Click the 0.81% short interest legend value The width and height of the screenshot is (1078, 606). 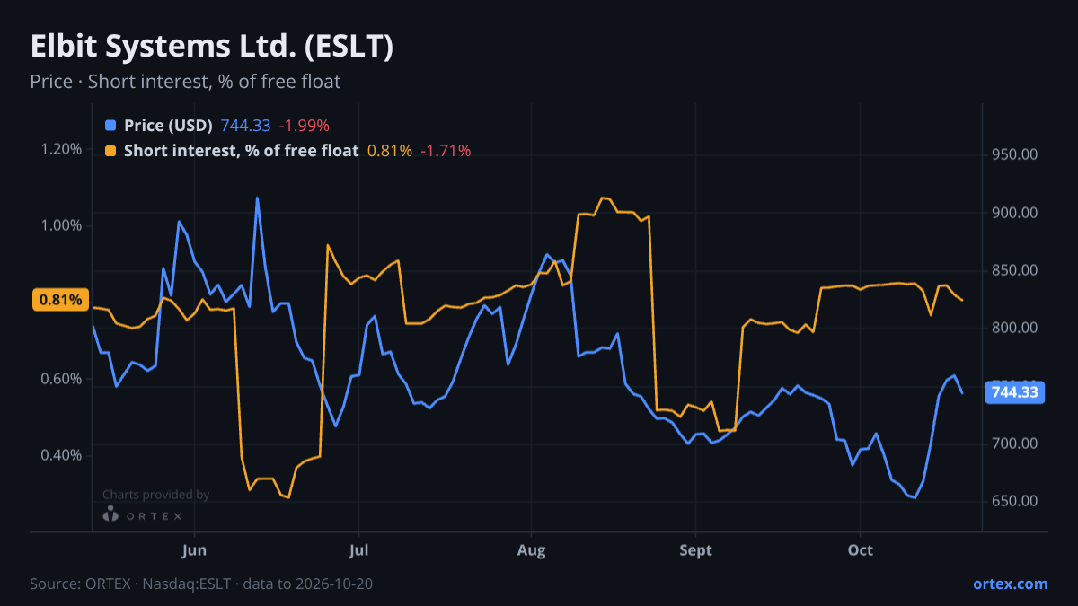[390, 151]
